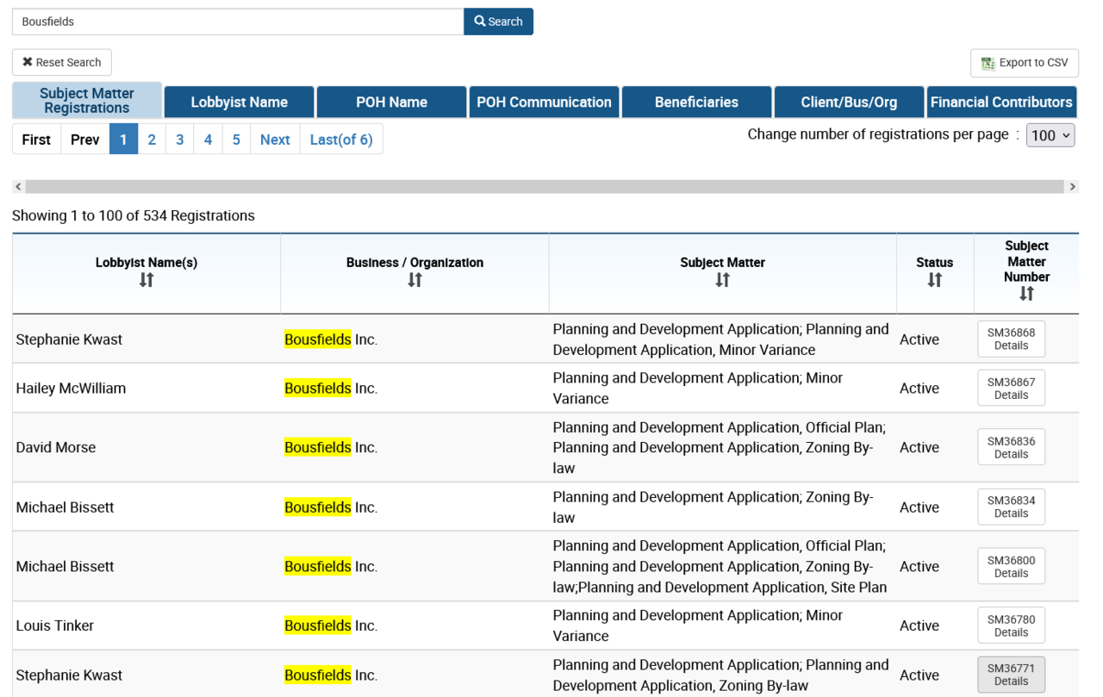Select the Financial Contributors tab
This screenshot has height=697, width=1103.
click(1000, 102)
